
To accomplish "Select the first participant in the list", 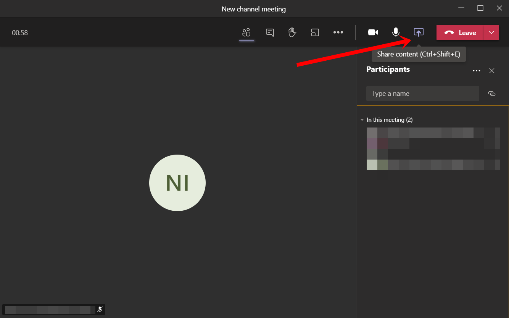I will 433,138.
